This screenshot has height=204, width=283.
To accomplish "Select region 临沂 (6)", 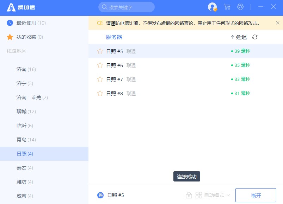I will [x=44, y=126].
